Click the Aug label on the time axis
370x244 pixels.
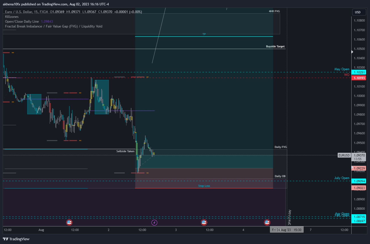coord(41,230)
